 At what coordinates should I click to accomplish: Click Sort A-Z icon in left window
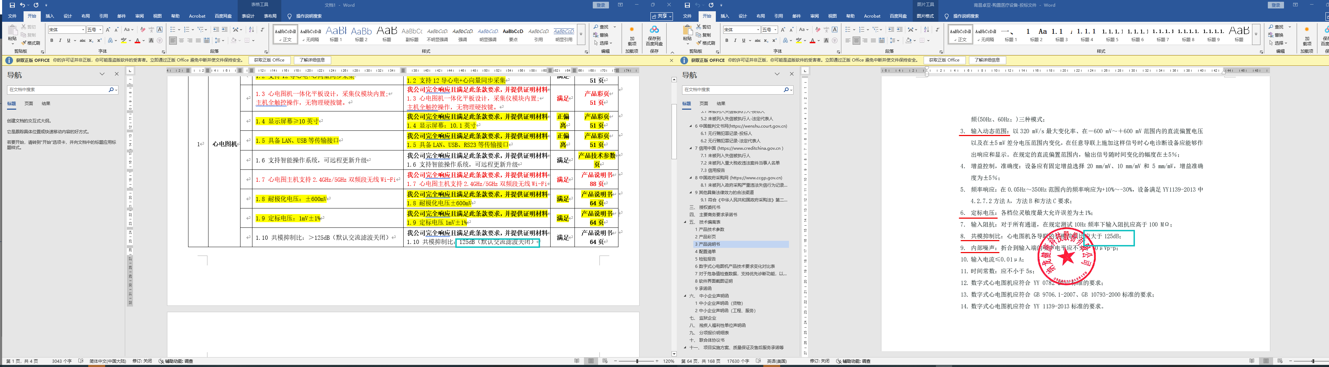click(x=251, y=30)
